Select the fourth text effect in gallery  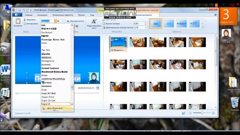click(194, 24)
